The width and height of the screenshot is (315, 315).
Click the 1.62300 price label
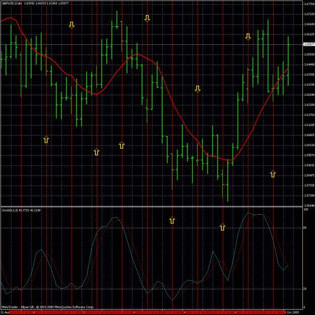pyautogui.click(x=309, y=105)
